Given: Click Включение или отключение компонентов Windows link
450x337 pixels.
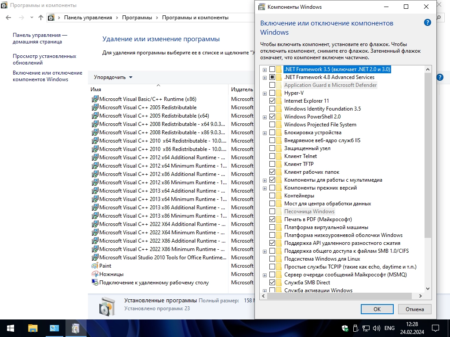Looking at the screenshot, I should (47, 76).
